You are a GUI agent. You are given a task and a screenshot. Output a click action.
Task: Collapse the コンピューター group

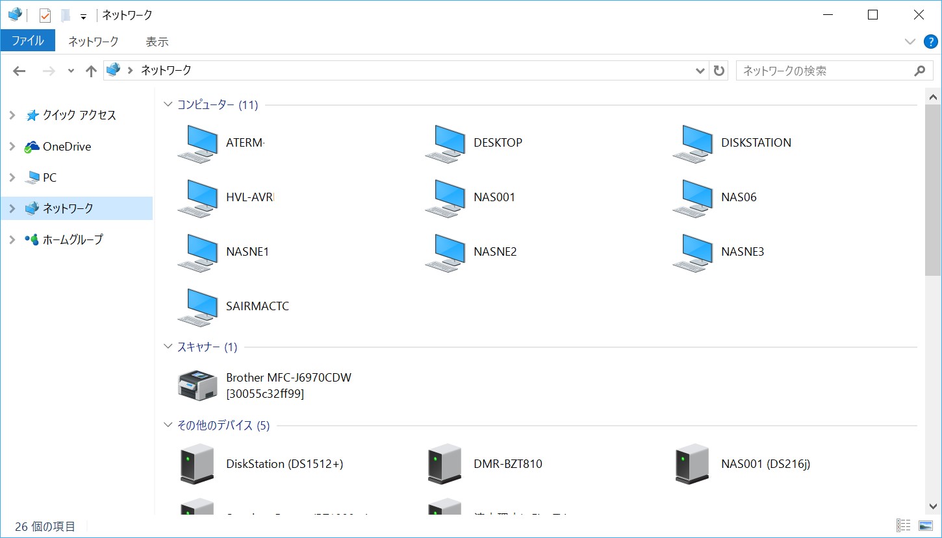(168, 104)
